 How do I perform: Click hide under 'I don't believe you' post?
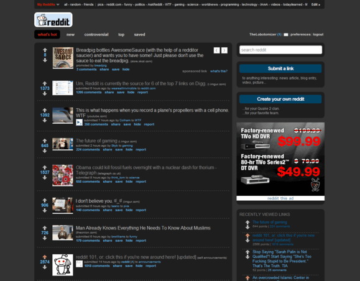129,210
